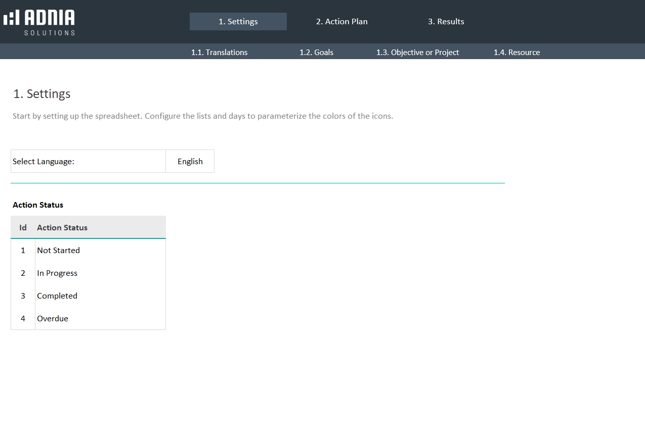Screen dimensions: 645x440
Task: Select the 'Select Language:' label cell
Action: pos(88,162)
